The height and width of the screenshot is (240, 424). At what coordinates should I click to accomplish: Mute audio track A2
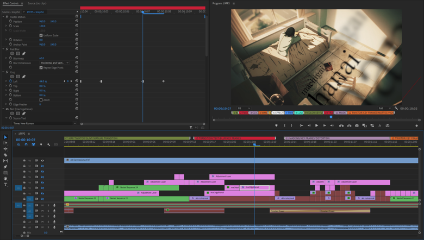(x=42, y=211)
